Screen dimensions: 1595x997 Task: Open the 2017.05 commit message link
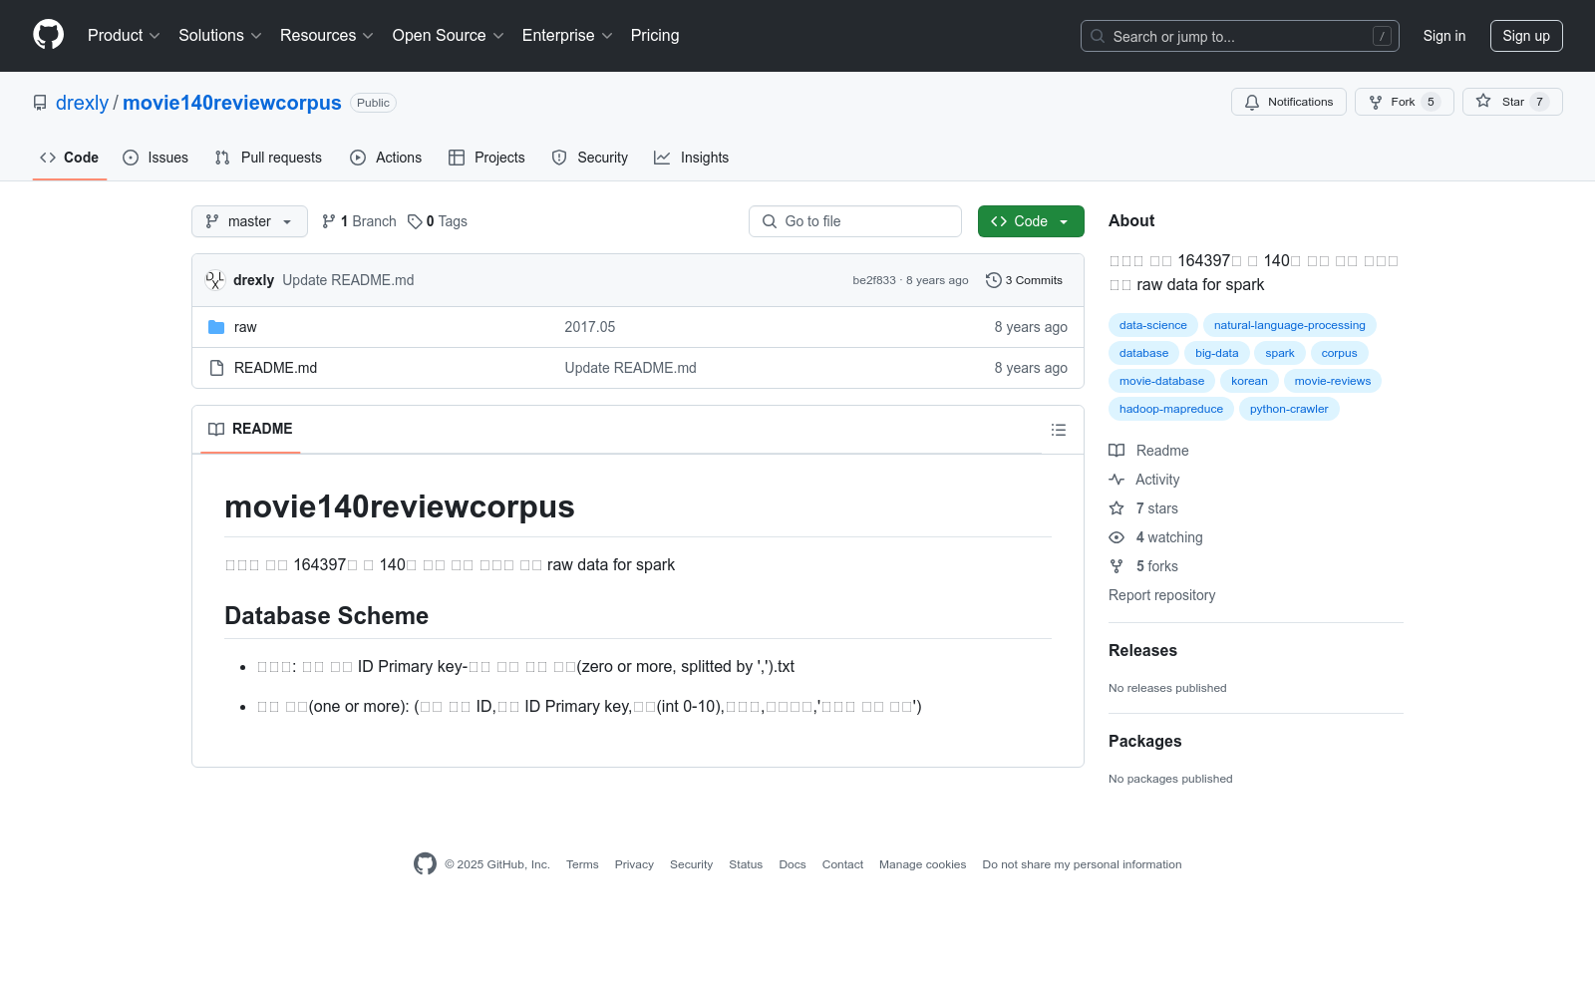pyautogui.click(x=590, y=327)
